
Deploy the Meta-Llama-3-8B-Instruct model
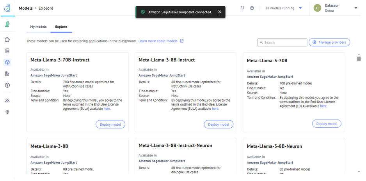(219, 125)
